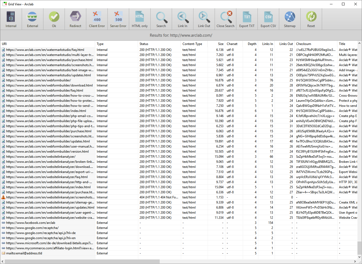362x264 pixels.
Task: Show Client Error 400 results
Action: 97,19
